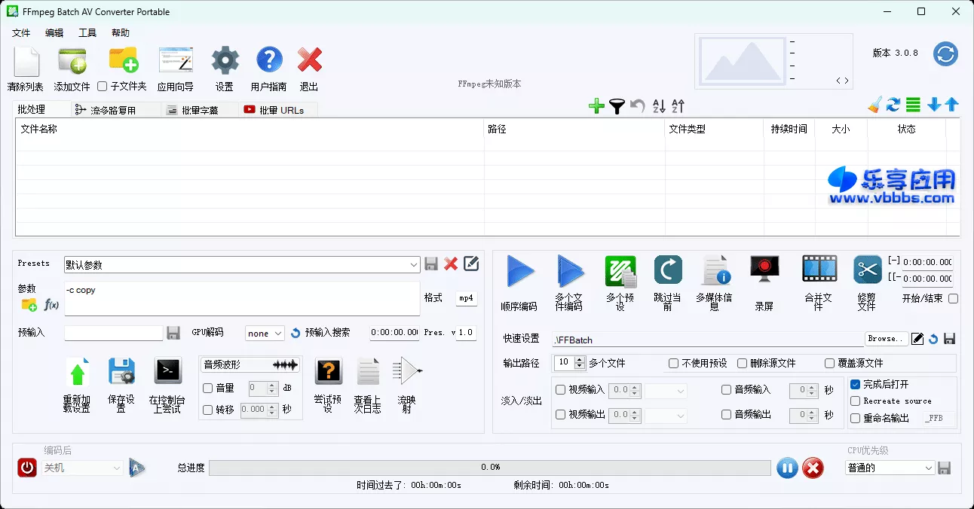The image size is (974, 509).
Task: Click Browse to choose output path
Action: pos(886,339)
